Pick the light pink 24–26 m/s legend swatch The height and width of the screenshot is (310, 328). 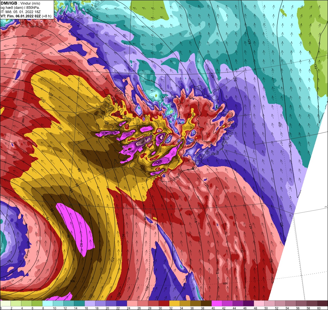[132, 303]
